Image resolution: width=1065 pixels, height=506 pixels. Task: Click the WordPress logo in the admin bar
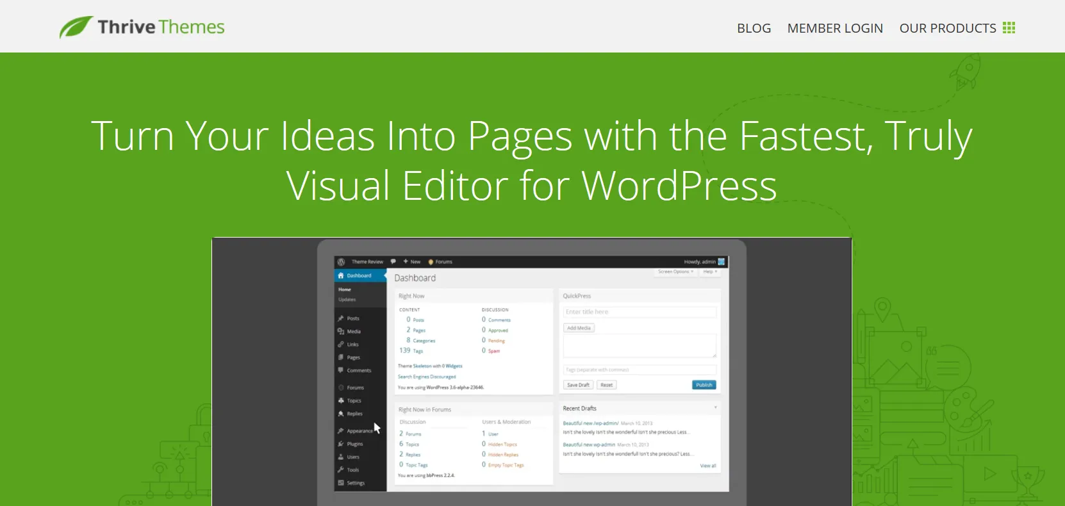coord(342,262)
